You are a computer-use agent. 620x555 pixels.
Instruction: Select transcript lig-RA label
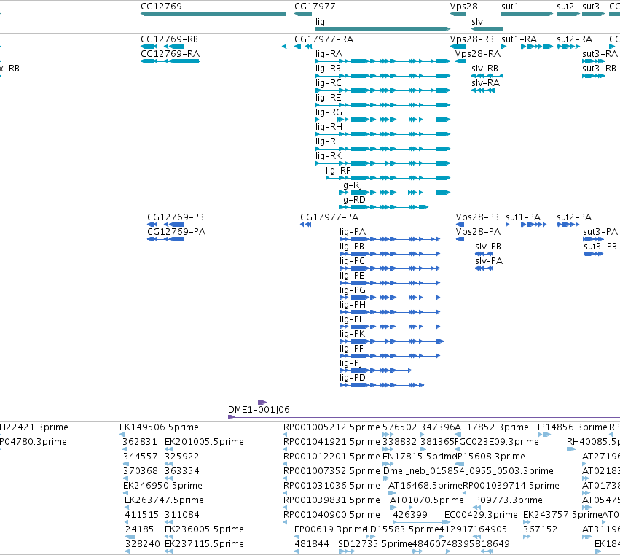[x=329, y=53]
